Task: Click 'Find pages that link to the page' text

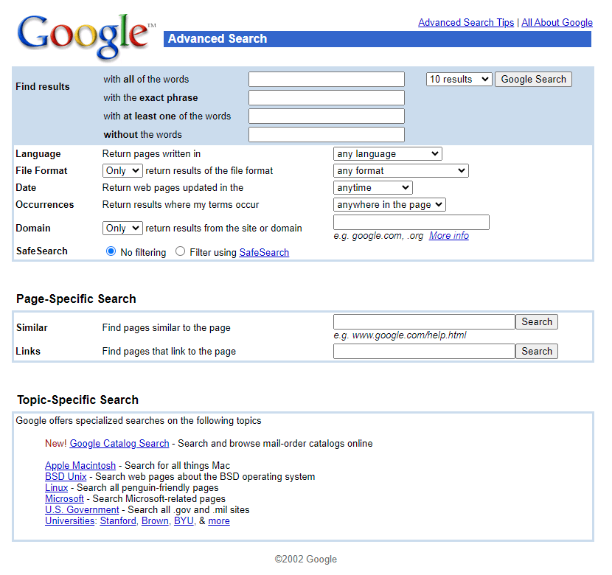Action: (169, 351)
